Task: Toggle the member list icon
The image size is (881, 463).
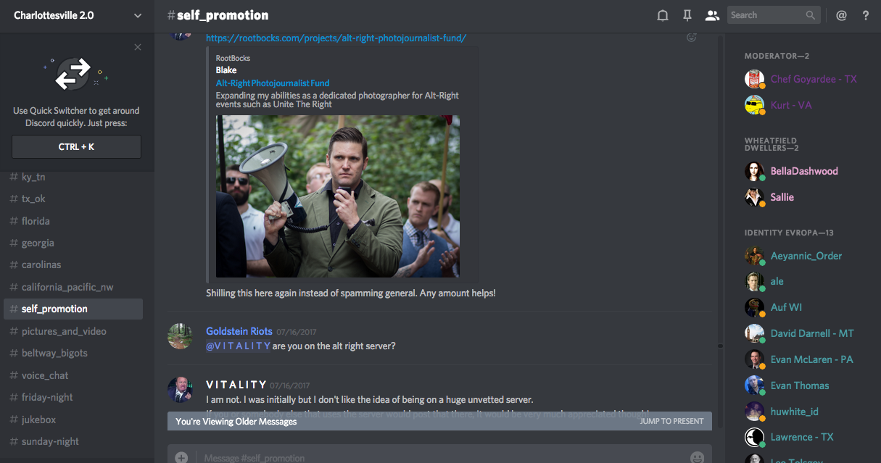Action: [712, 15]
